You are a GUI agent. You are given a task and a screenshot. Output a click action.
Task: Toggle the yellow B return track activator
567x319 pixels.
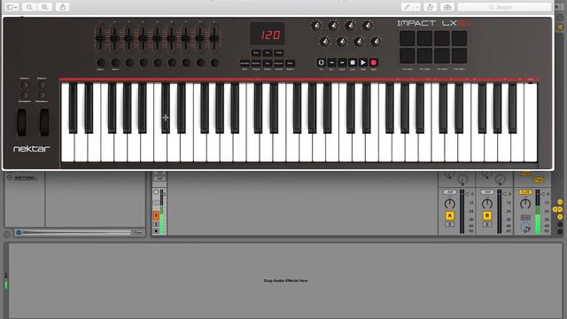pyautogui.click(x=487, y=216)
